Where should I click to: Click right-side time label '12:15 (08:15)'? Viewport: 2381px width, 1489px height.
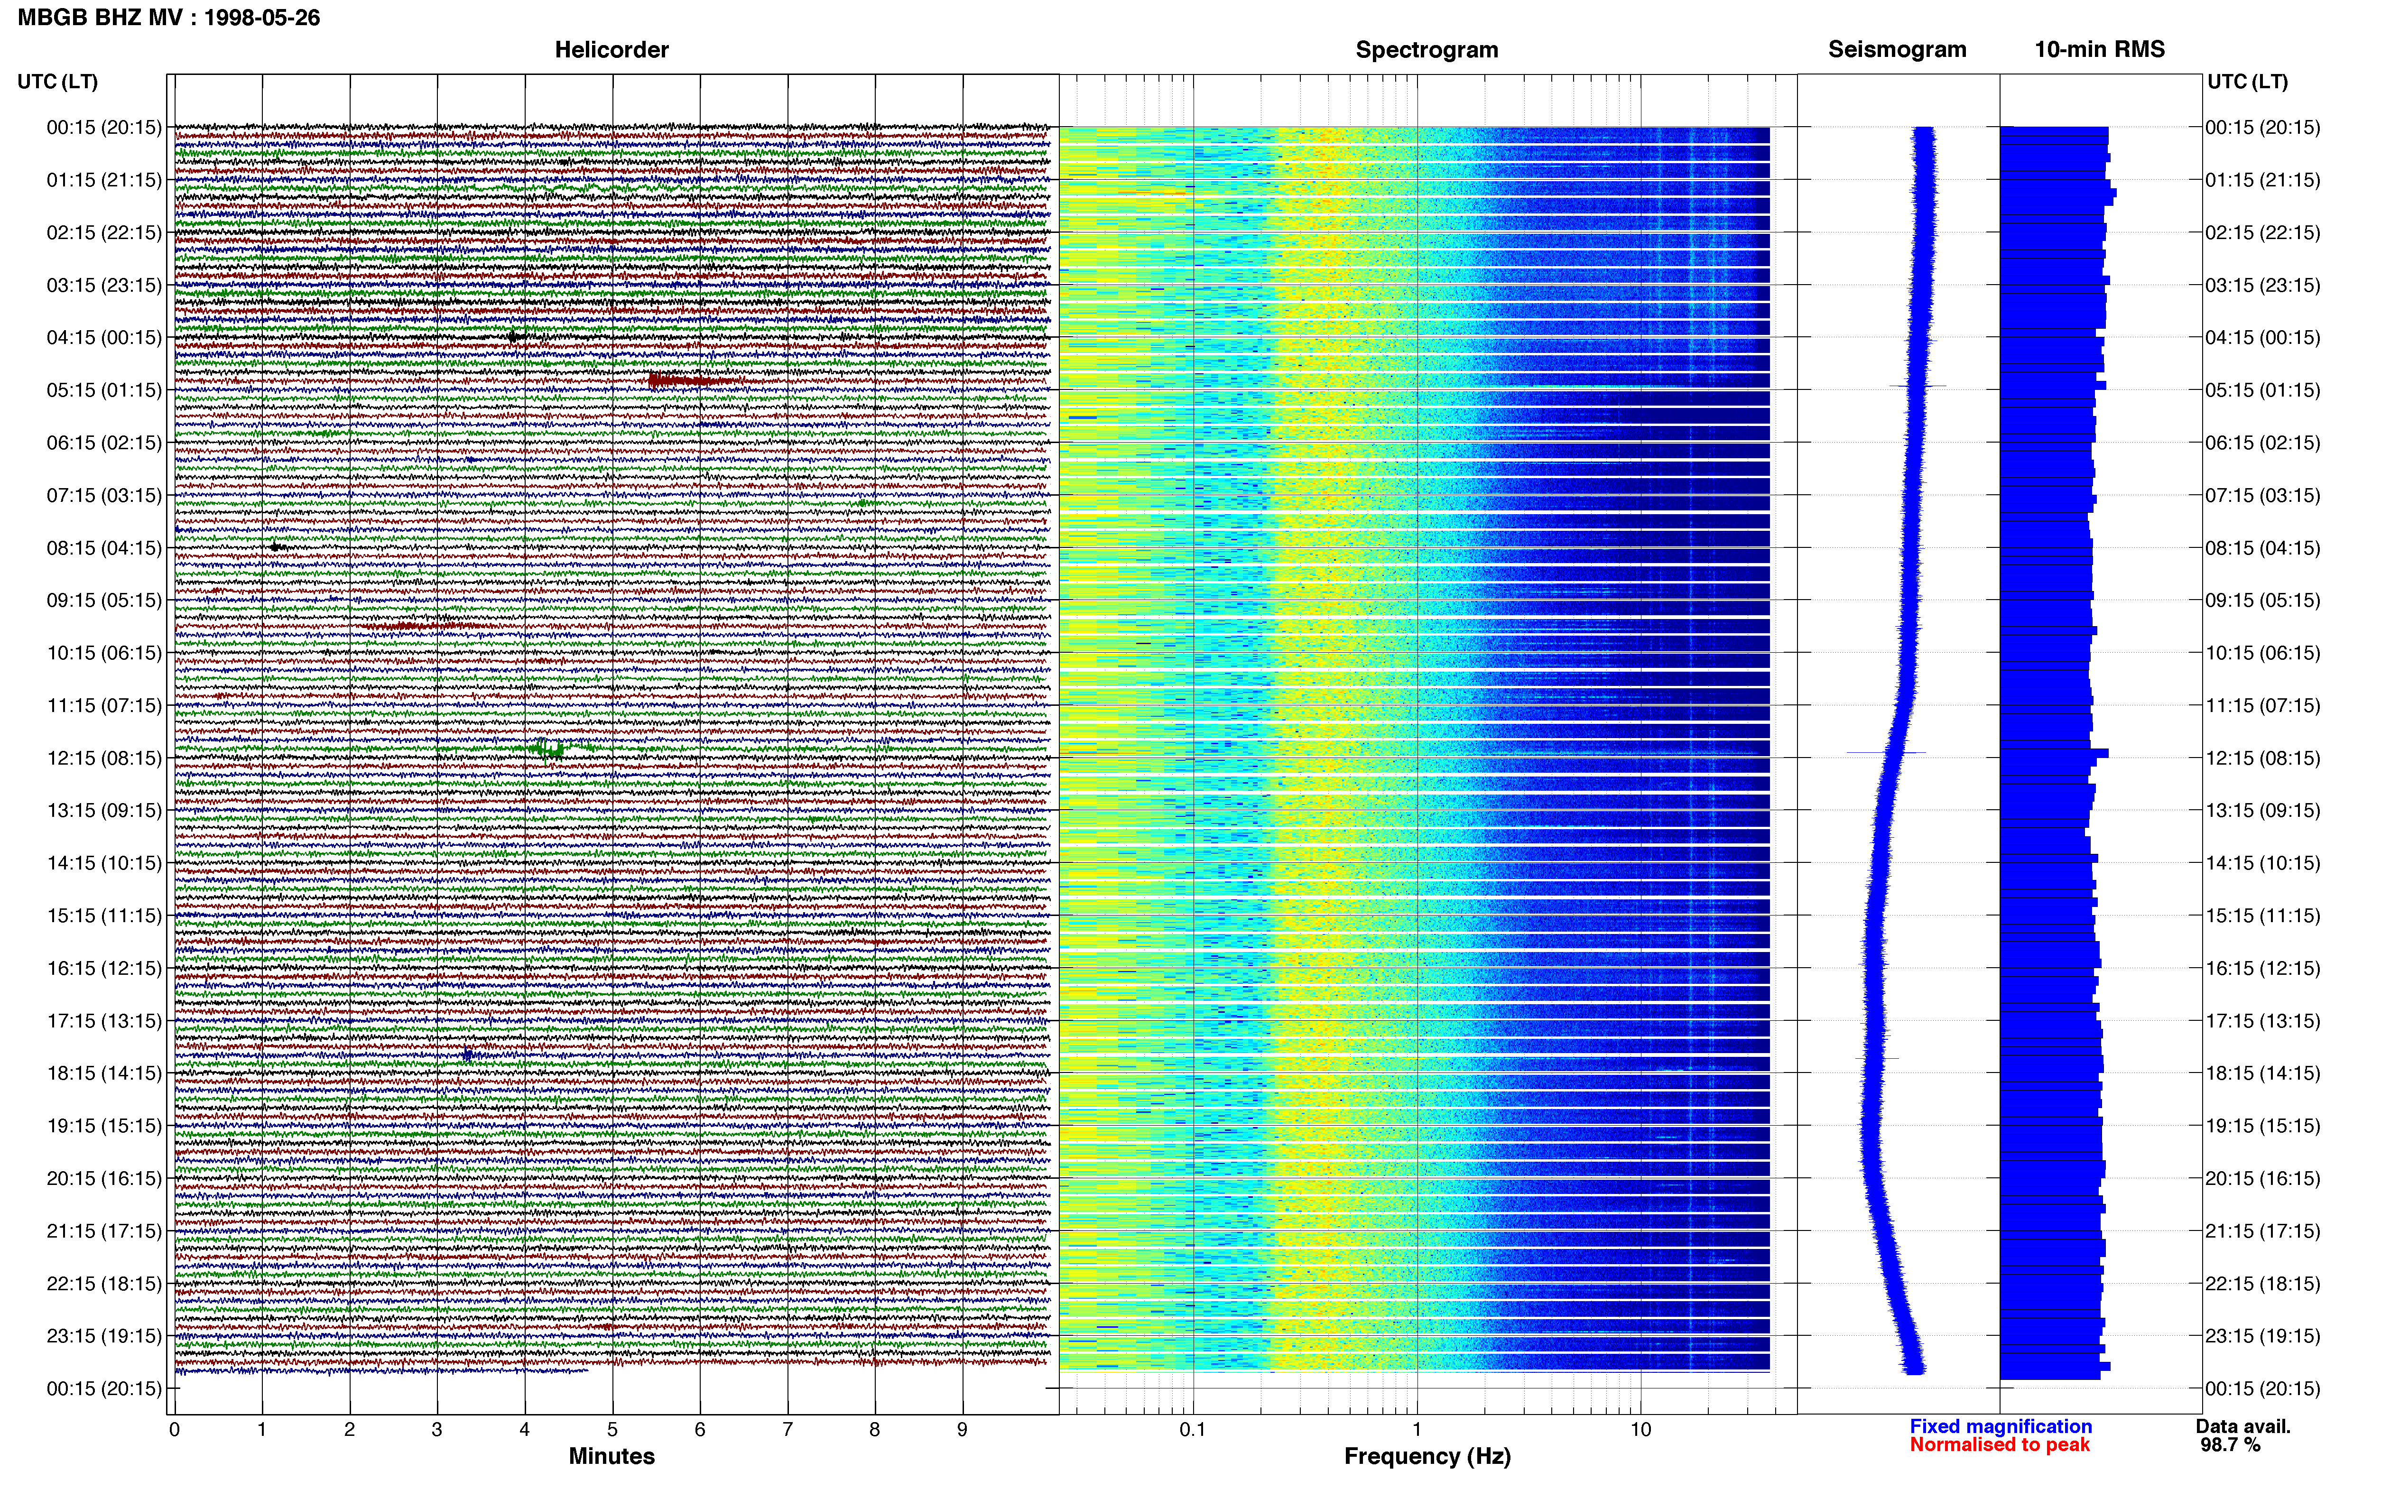point(2263,758)
